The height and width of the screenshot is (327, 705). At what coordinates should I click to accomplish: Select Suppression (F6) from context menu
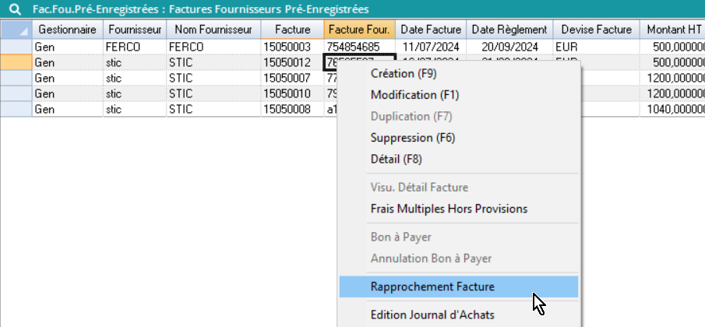click(x=412, y=138)
